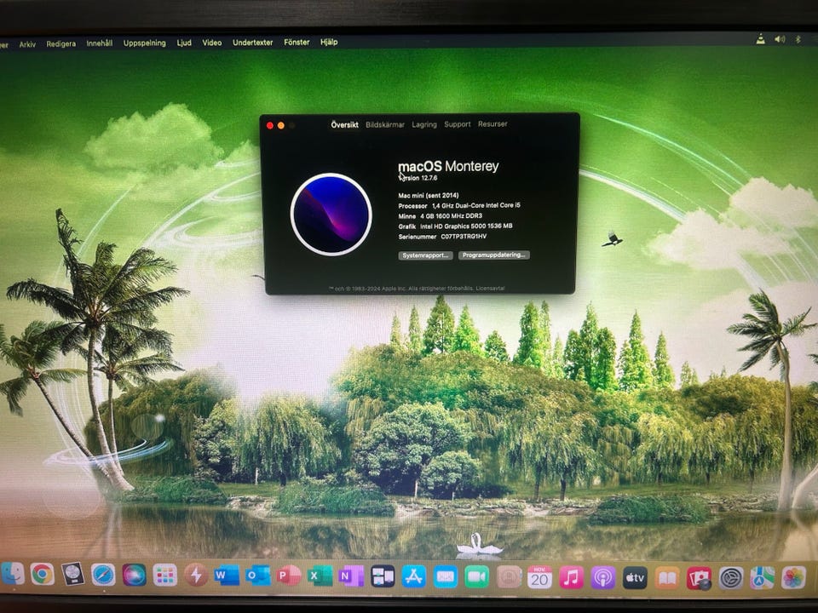
Task: Open Microsoft Word in the dock
Action: pyautogui.click(x=227, y=576)
